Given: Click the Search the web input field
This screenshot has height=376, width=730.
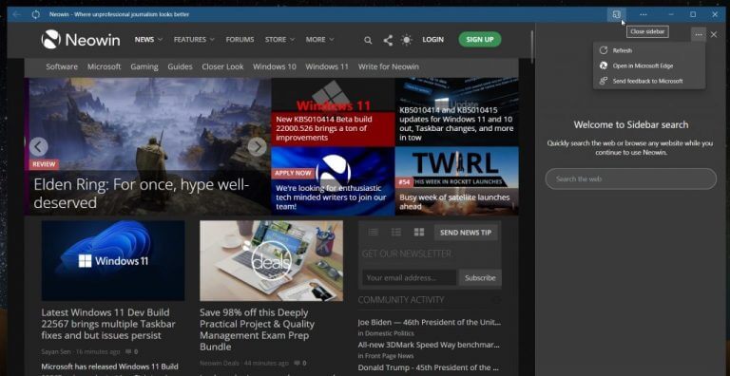Looking at the screenshot, I should [630, 179].
